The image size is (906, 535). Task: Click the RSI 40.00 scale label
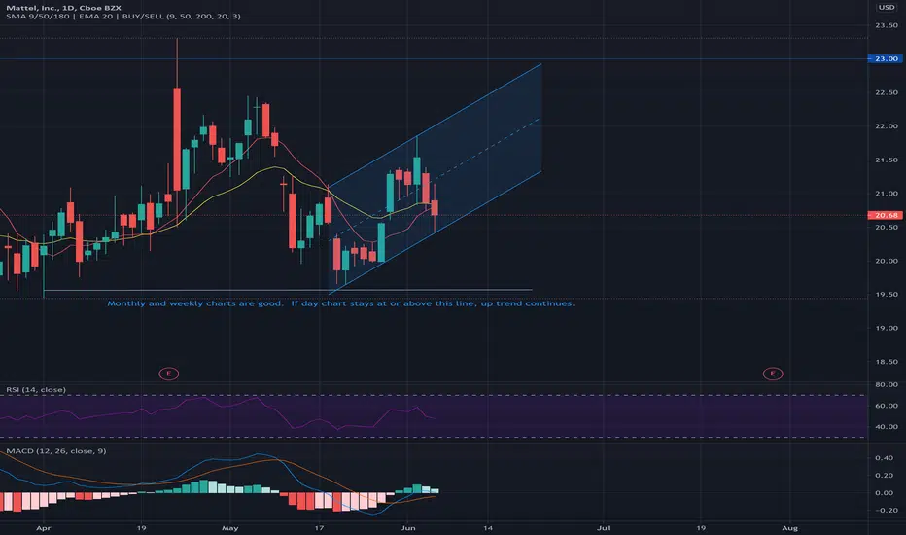click(x=887, y=427)
